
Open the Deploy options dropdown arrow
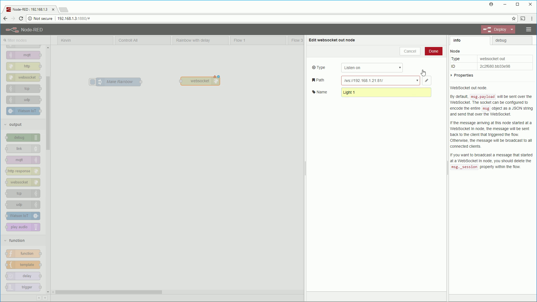point(512,29)
